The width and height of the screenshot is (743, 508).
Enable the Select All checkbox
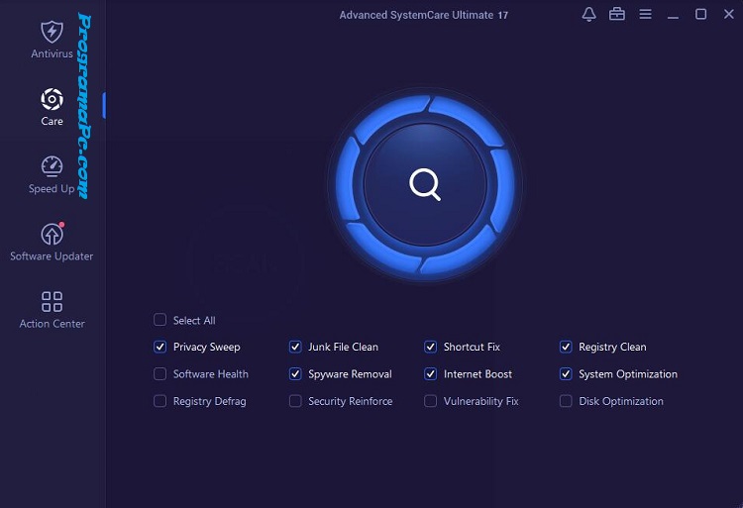coord(160,320)
